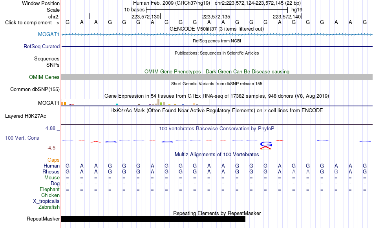Select the X_tropicalis species row label
The width and height of the screenshot is (373, 228).
tap(46, 201)
